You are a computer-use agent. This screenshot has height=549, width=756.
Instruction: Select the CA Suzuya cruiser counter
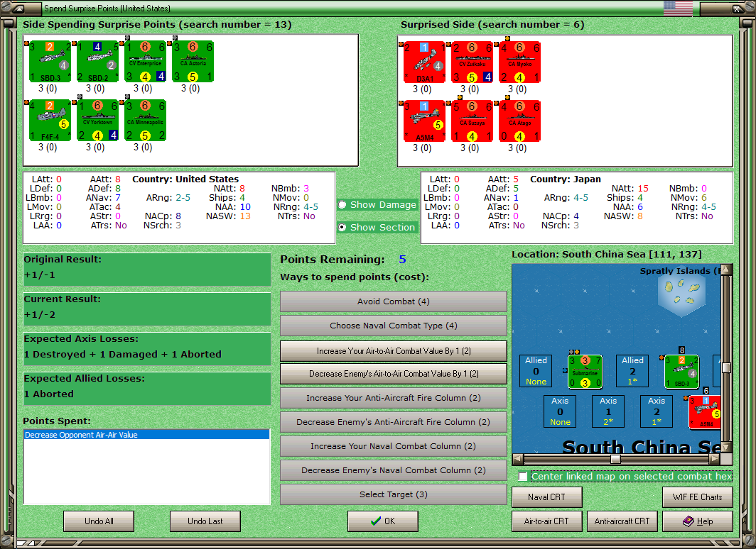click(472, 121)
